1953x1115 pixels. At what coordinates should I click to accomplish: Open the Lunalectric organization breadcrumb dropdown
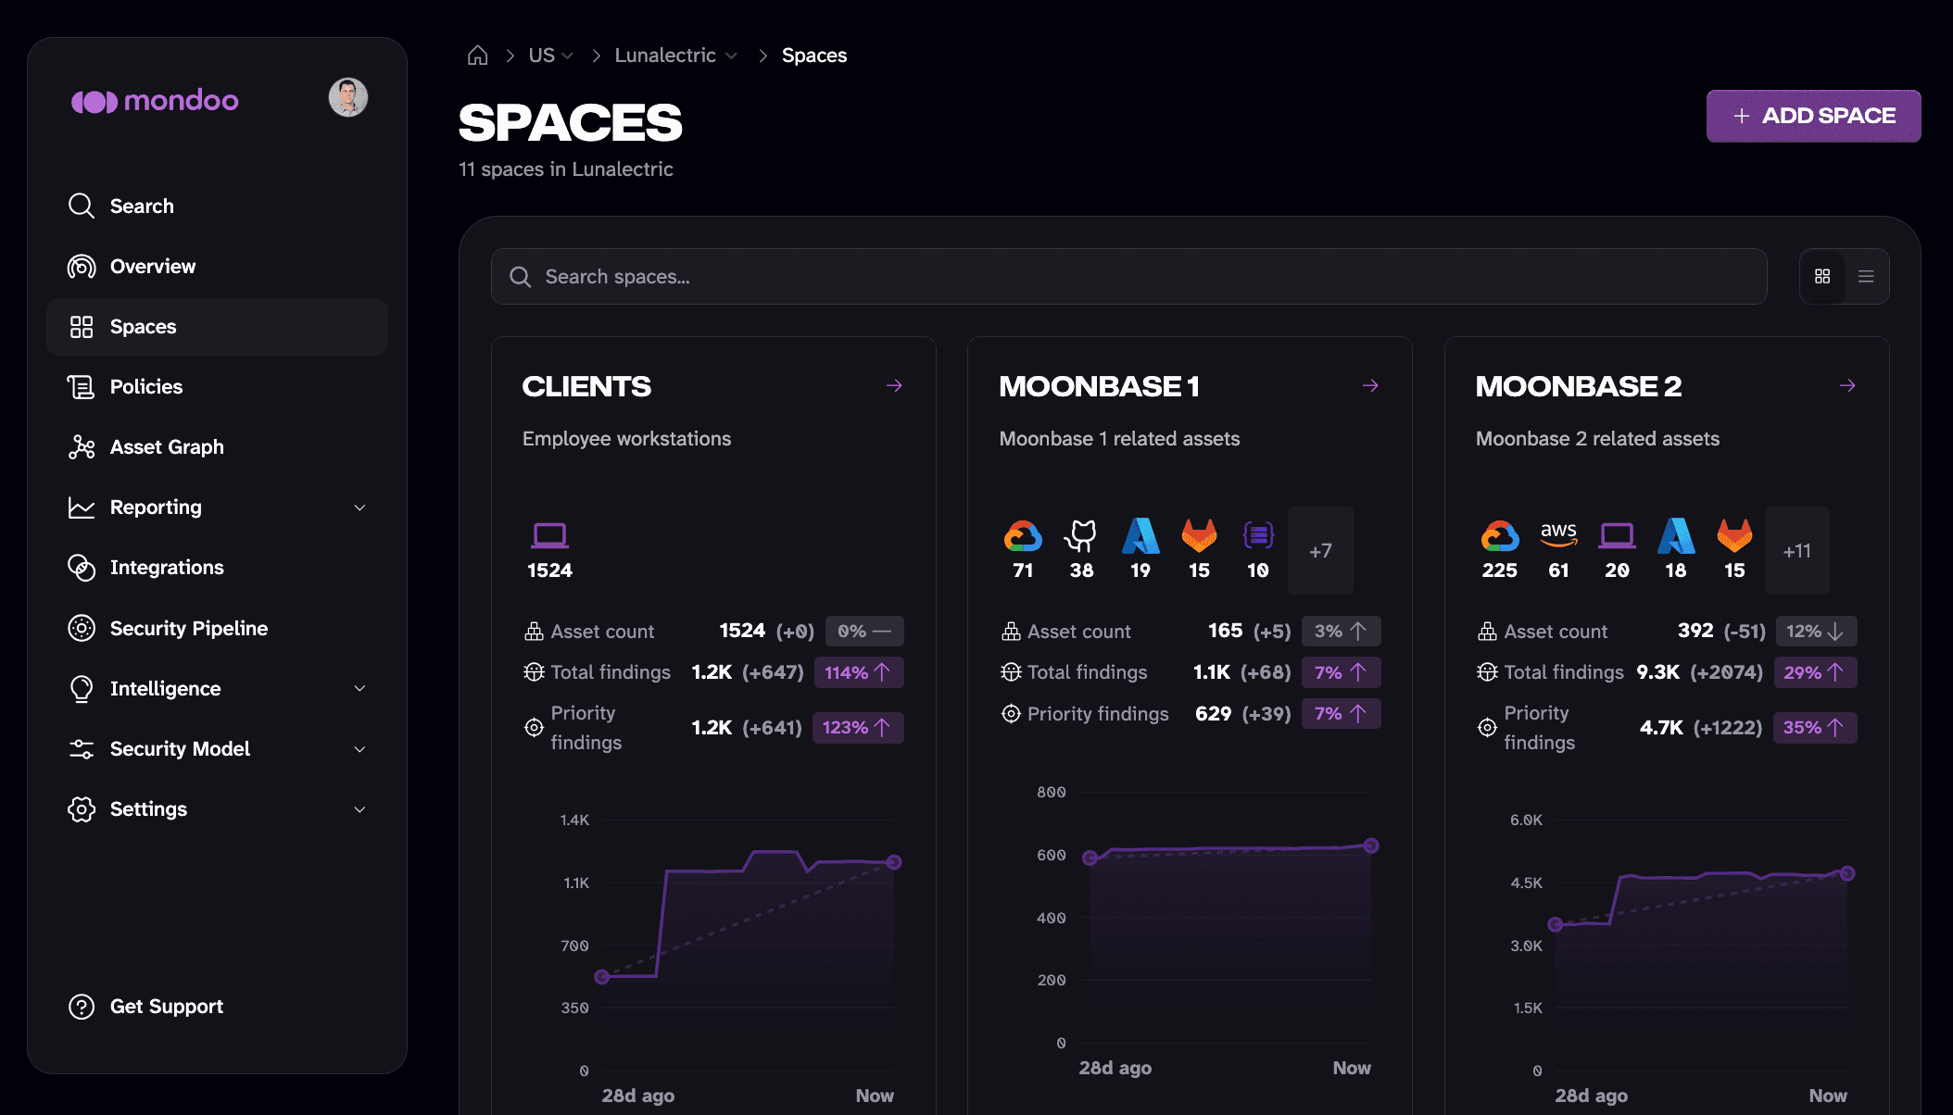(x=675, y=56)
